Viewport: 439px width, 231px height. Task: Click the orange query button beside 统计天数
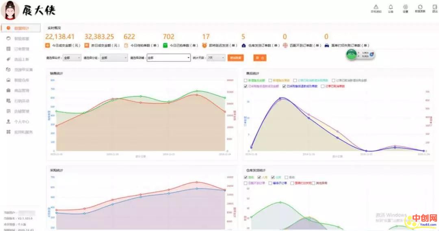click(236, 58)
